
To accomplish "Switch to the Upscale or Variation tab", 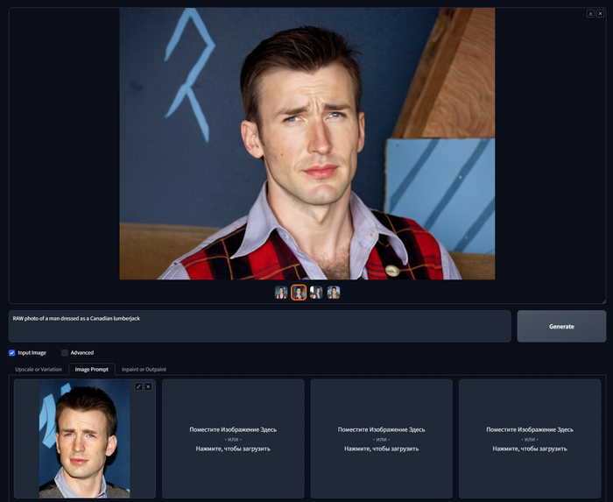I will (39, 369).
